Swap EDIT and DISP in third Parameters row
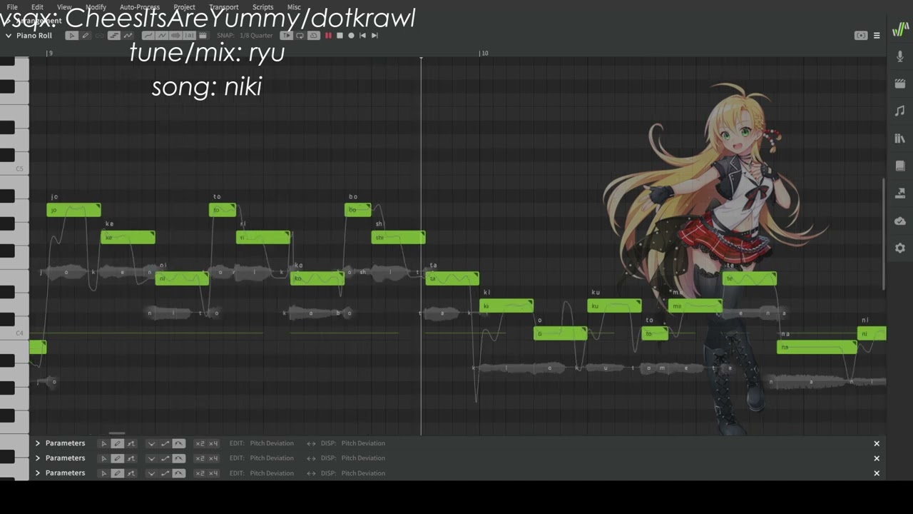This screenshot has width=913, height=514. pyautogui.click(x=311, y=473)
